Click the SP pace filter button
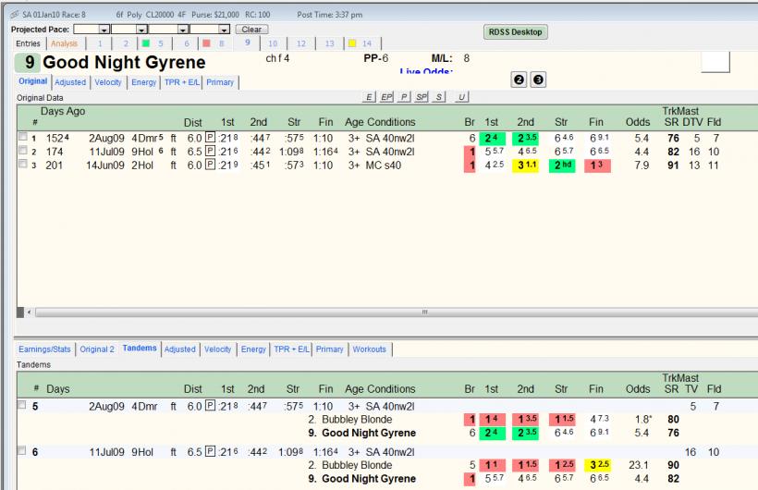Screen dimensions: 758x490 click(x=421, y=97)
